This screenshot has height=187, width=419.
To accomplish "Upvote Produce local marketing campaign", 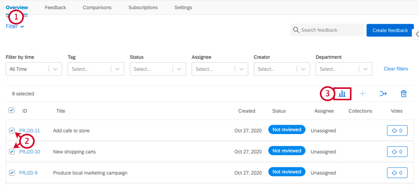I will (397, 173).
